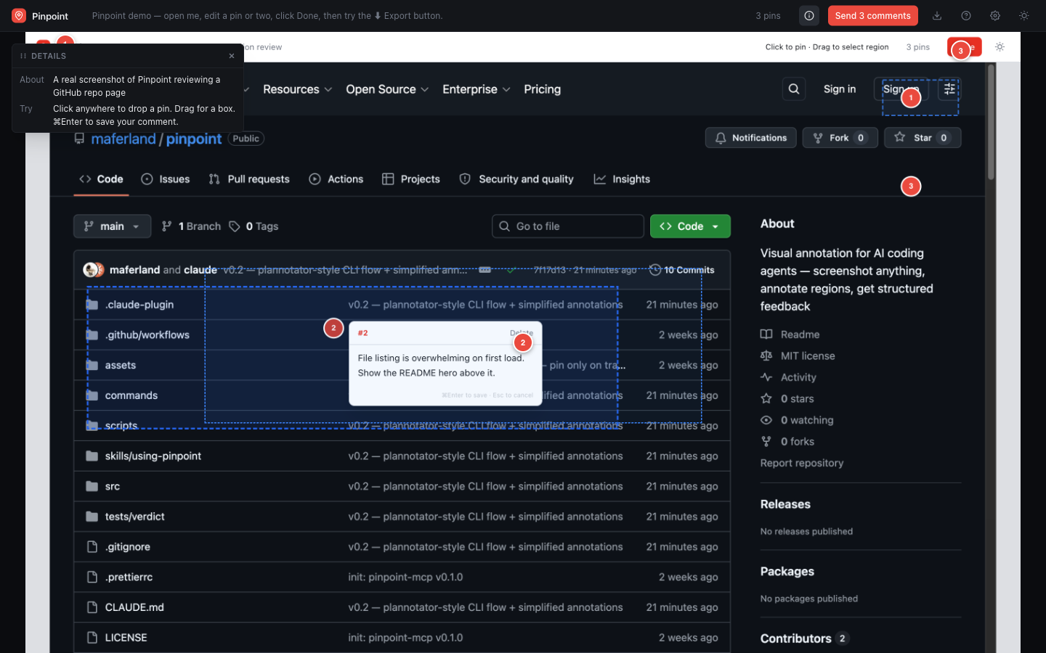Open the Pinpoint settings gear

(995, 15)
